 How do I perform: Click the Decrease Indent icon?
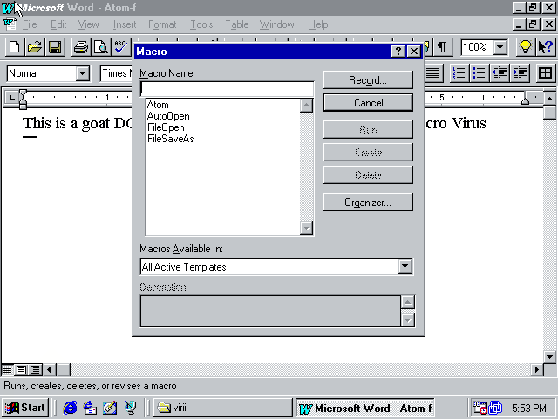coord(500,73)
